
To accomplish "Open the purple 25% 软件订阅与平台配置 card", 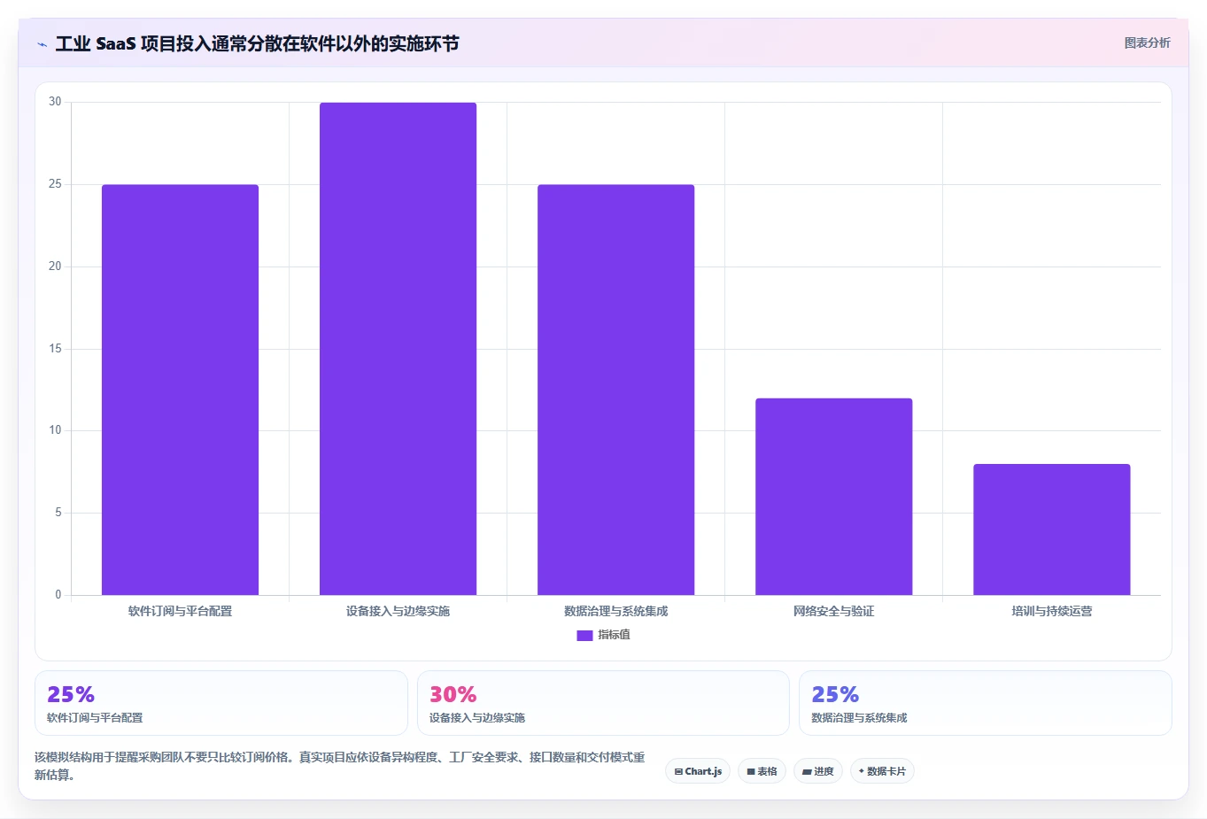I will pos(221,703).
